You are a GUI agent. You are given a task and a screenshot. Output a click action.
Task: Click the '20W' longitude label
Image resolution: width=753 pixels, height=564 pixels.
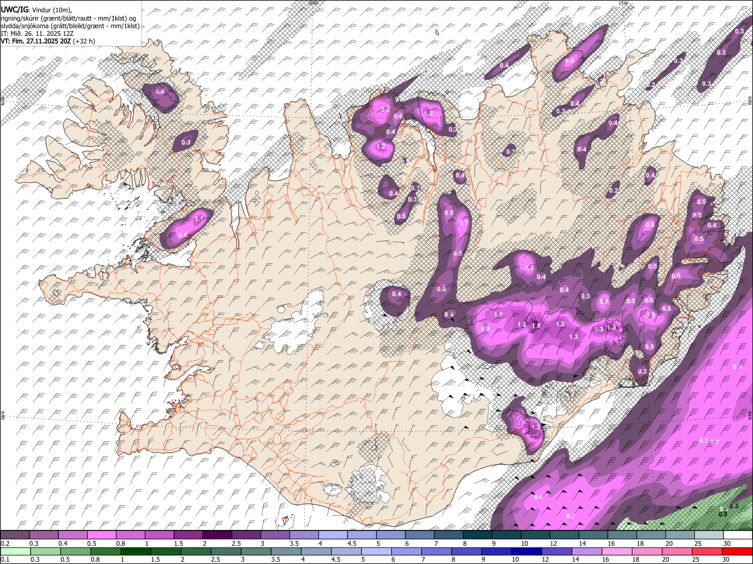tap(314, 3)
